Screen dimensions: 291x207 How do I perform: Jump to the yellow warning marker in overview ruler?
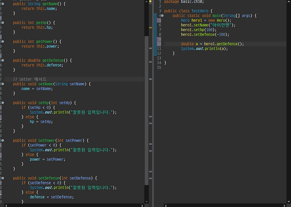pos(151,28)
